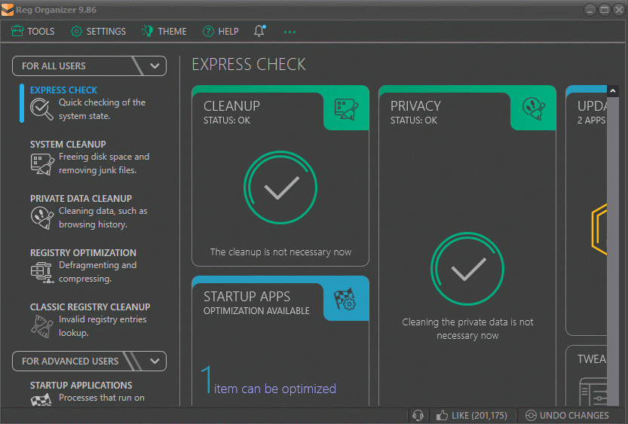Collapse the For Advanced Users section

pyautogui.click(x=155, y=361)
